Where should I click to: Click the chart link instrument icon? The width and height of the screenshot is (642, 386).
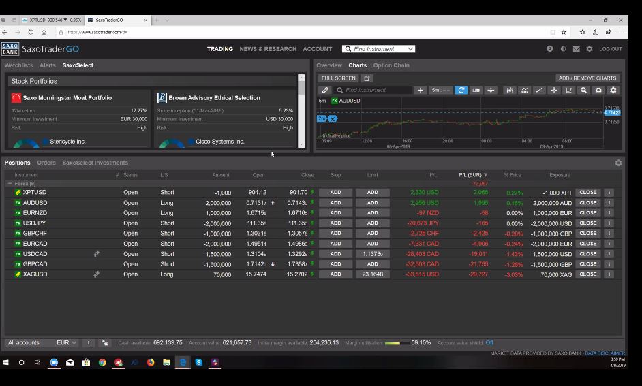324,90
